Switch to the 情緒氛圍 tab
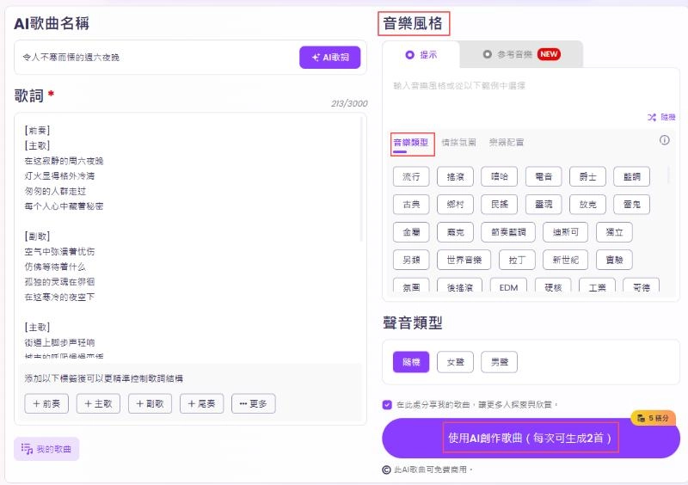The image size is (688, 485). [458, 143]
